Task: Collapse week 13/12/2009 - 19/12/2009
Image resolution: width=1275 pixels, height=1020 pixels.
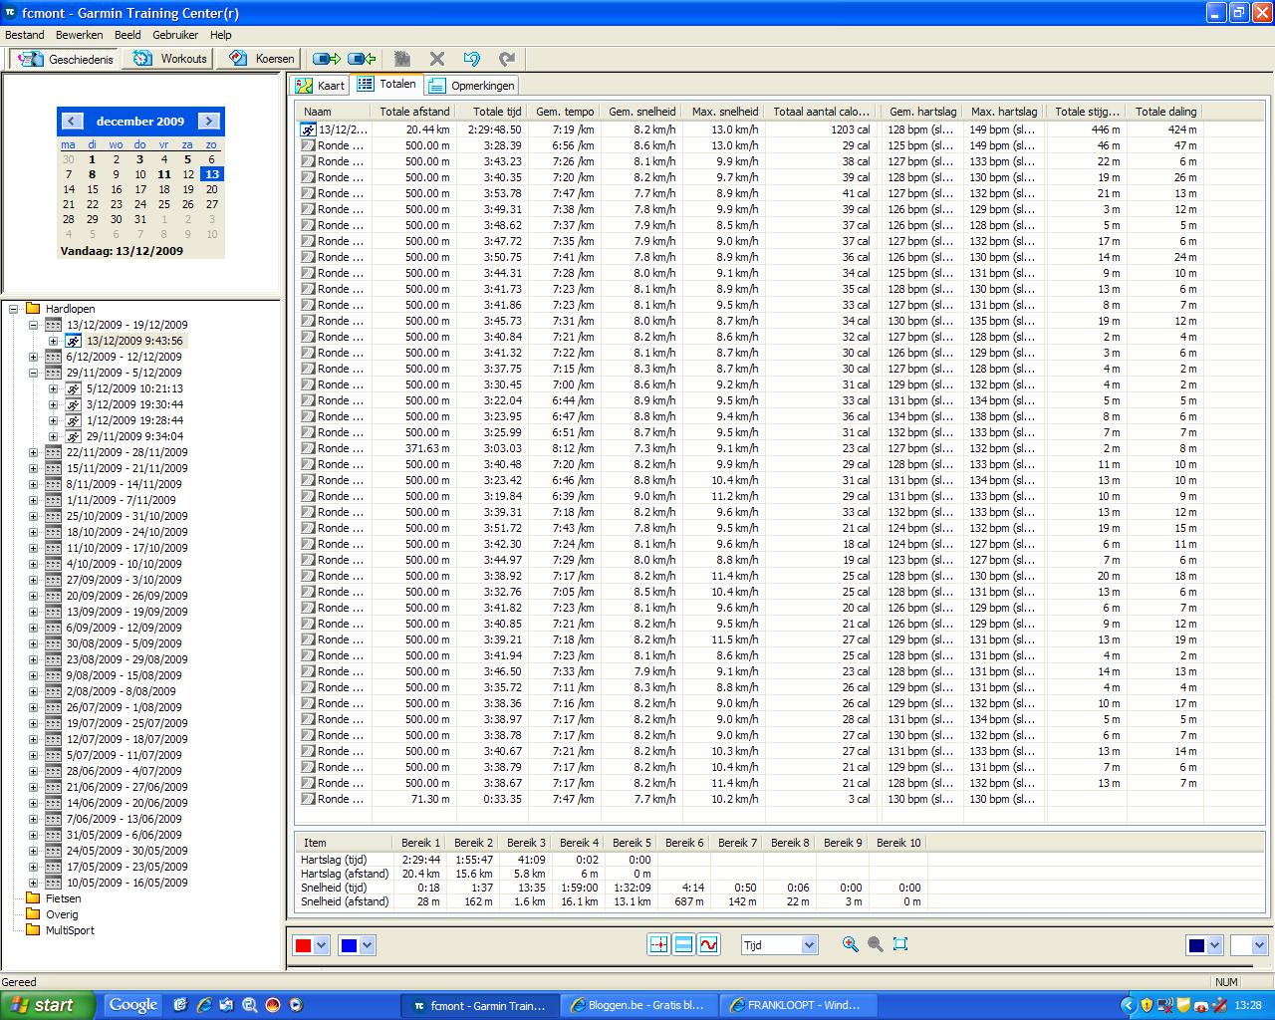Action: pyautogui.click(x=33, y=325)
